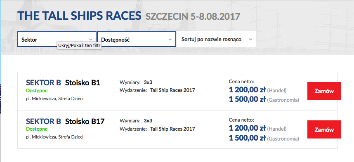Screen dimensions: 354x162
Task: Click Tall Ship Races 2017 event in B1 row
Action: tap(172, 90)
